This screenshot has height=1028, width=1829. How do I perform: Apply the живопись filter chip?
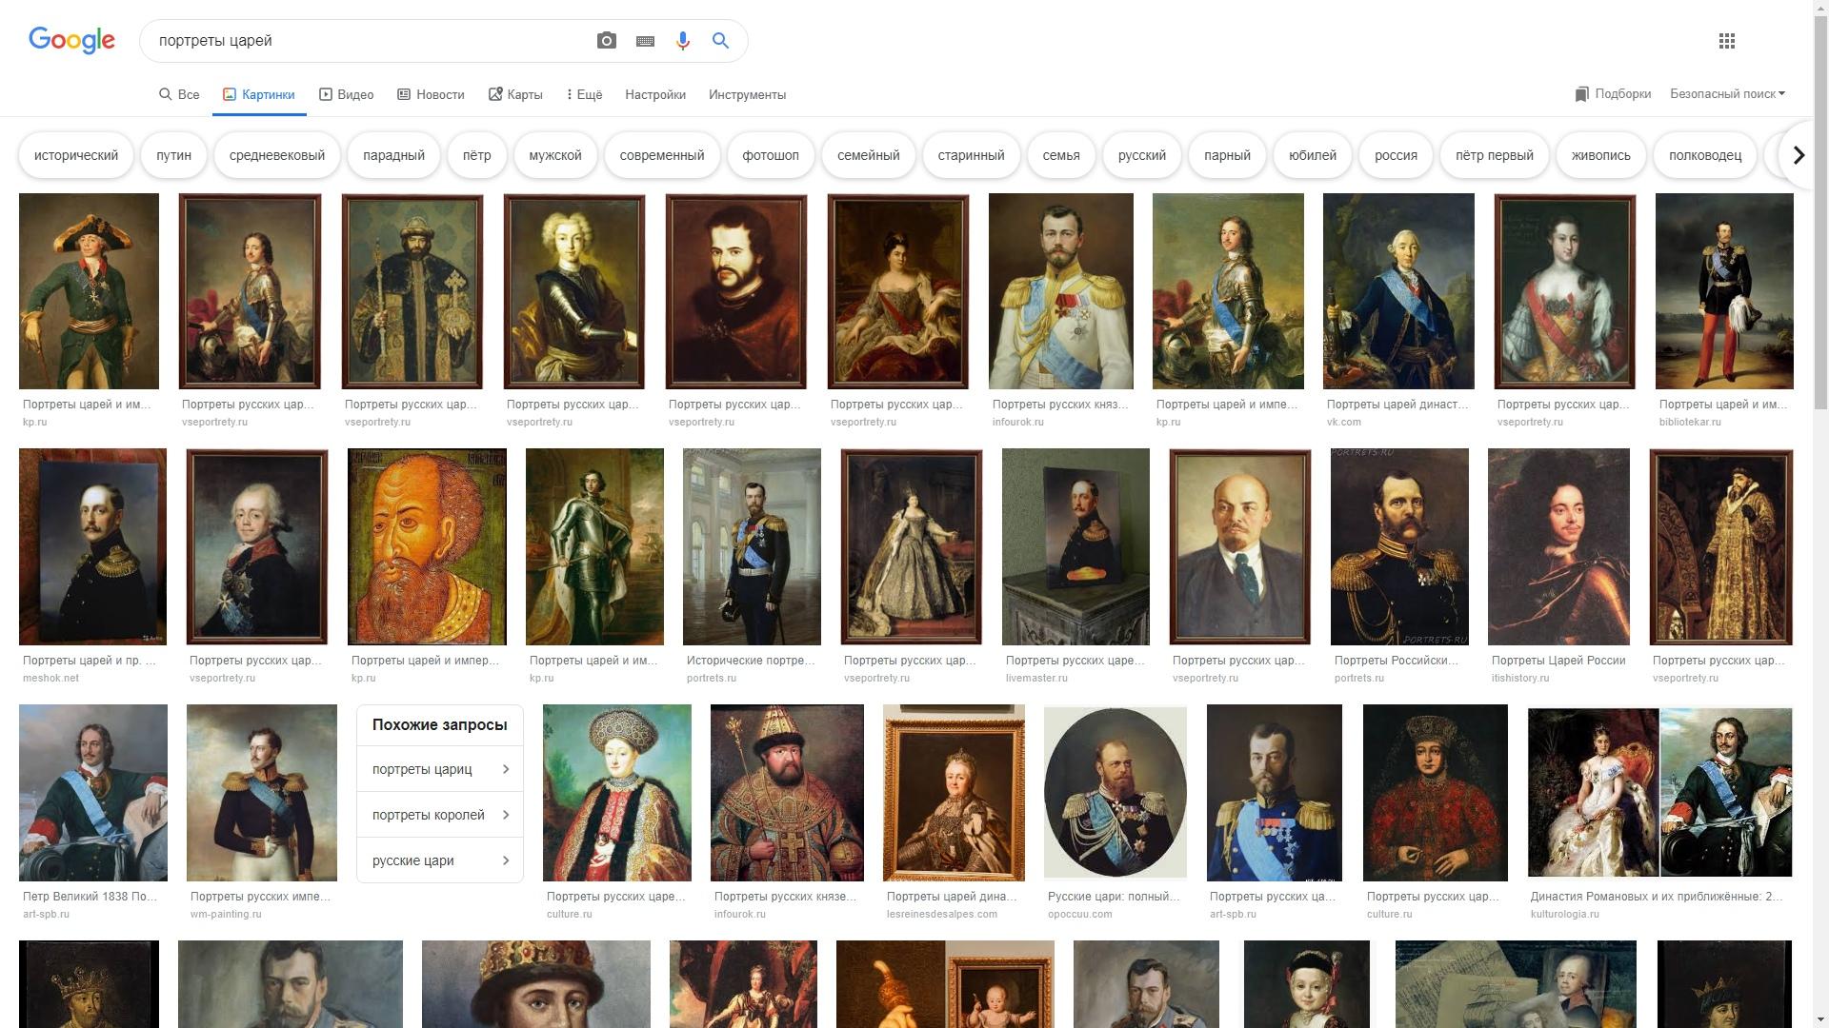[1600, 155]
